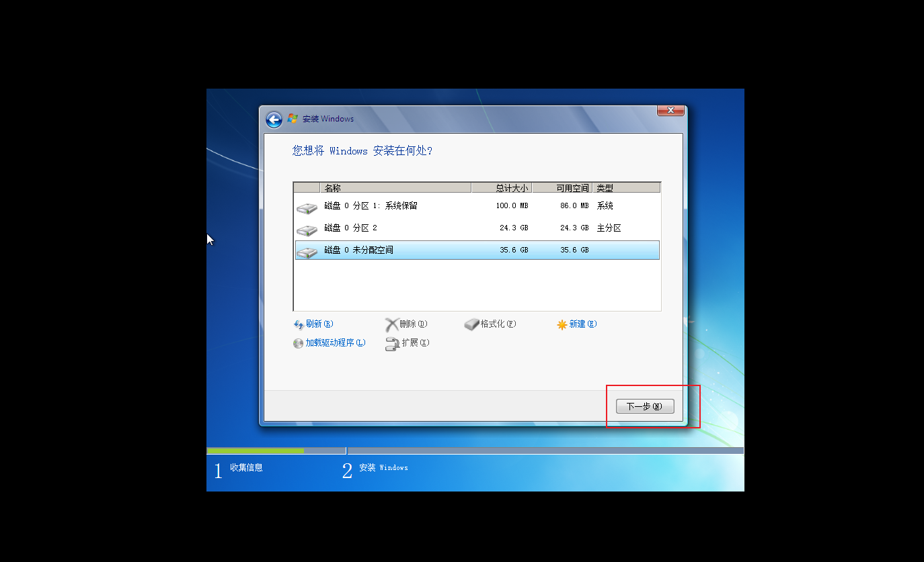The width and height of the screenshot is (924, 562).
Task: Create a new partition with 新建(E)
Action: click(583, 324)
